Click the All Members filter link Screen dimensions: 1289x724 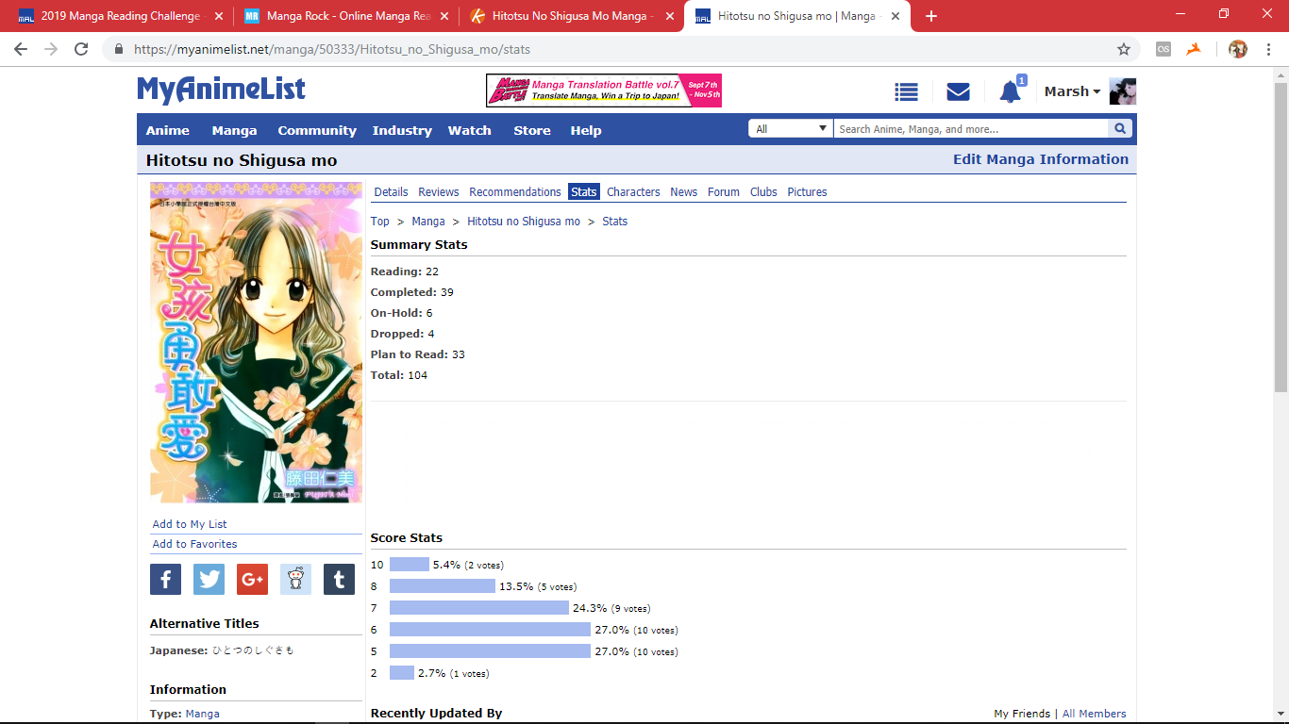click(x=1095, y=714)
